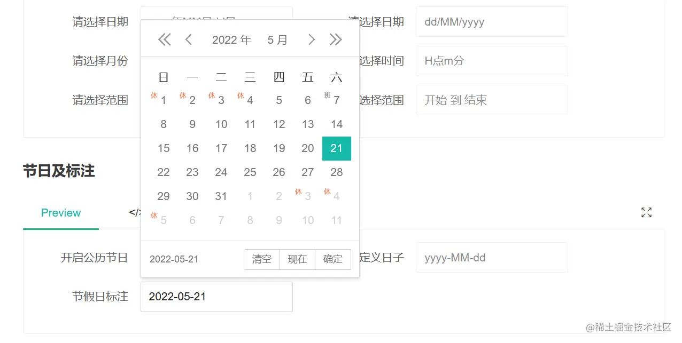Screen dimensions: 682x343
Task: Go to next month arrow
Action: click(x=312, y=39)
